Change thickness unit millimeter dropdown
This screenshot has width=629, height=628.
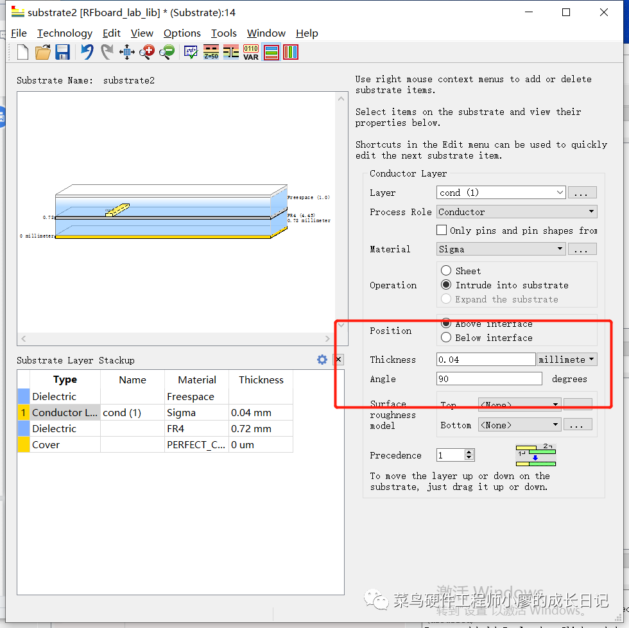click(567, 360)
